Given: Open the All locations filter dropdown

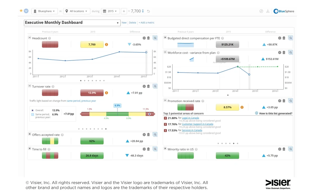Looking at the screenshot, I should click(x=76, y=11).
